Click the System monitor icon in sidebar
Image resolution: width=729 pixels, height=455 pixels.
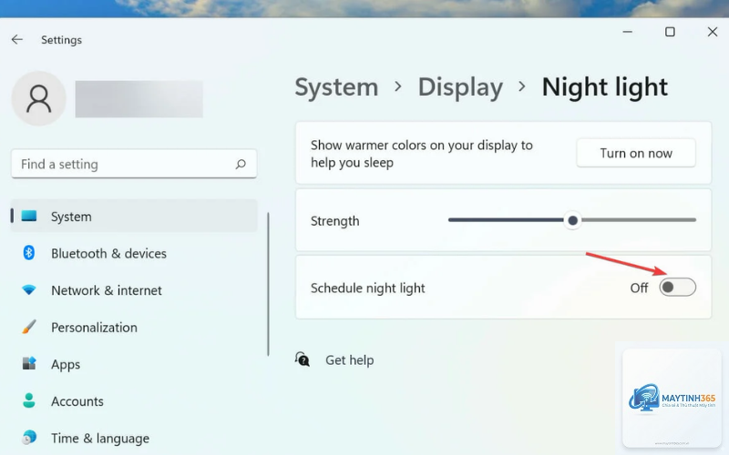tap(29, 216)
